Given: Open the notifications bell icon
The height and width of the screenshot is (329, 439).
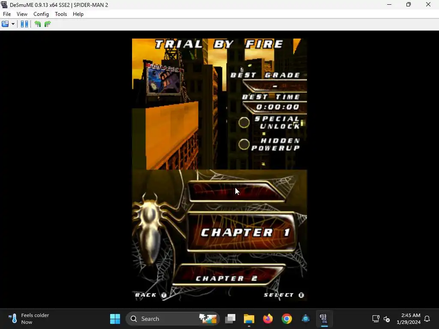Looking at the screenshot, I should pos(427,319).
